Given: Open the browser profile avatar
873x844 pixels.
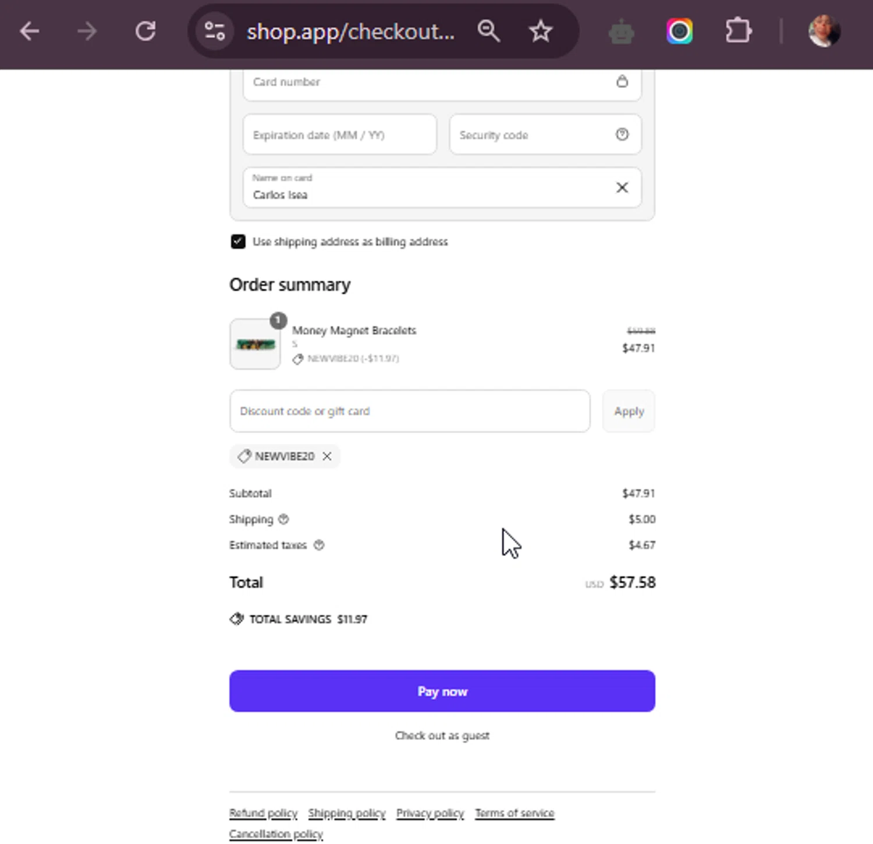Looking at the screenshot, I should click(x=824, y=31).
